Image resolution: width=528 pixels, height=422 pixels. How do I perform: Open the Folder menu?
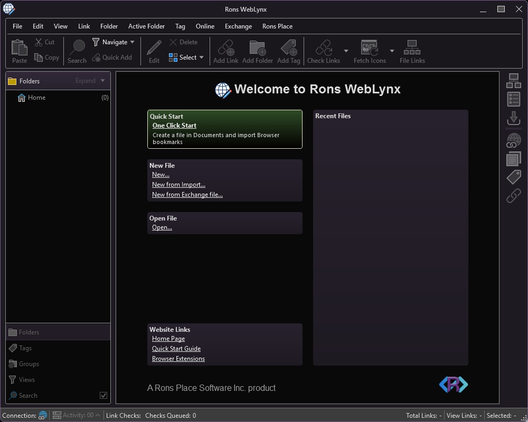point(109,26)
